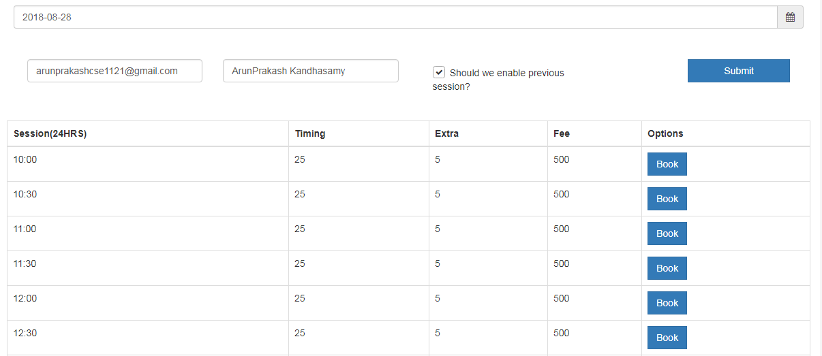This screenshot has width=822, height=356.
Task: Focus the date field showing 2018-08-28
Action: 395,17
